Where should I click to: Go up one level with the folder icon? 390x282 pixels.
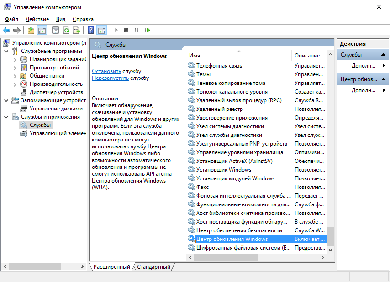point(31,30)
